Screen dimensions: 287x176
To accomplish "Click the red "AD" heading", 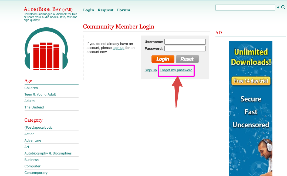I will pos(218,33).
